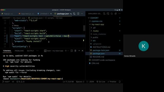This screenshot has height=92, width=164.
Task: Open COHORT.code-workspace file
Action: point(103,60)
